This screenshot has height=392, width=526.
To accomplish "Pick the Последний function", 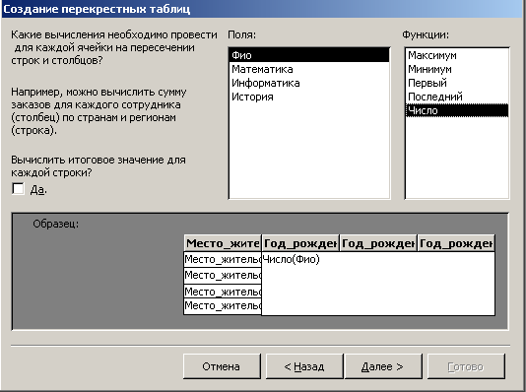I will point(457,97).
